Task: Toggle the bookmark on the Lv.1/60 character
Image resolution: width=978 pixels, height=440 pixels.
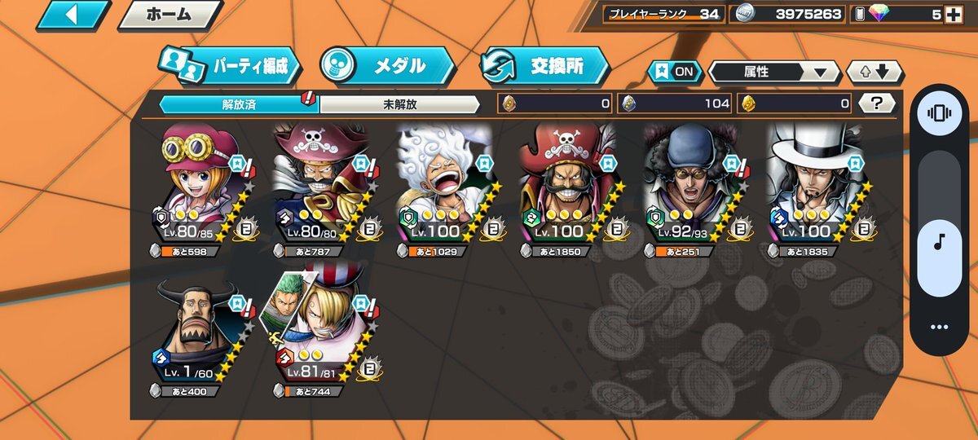Action: [237, 305]
